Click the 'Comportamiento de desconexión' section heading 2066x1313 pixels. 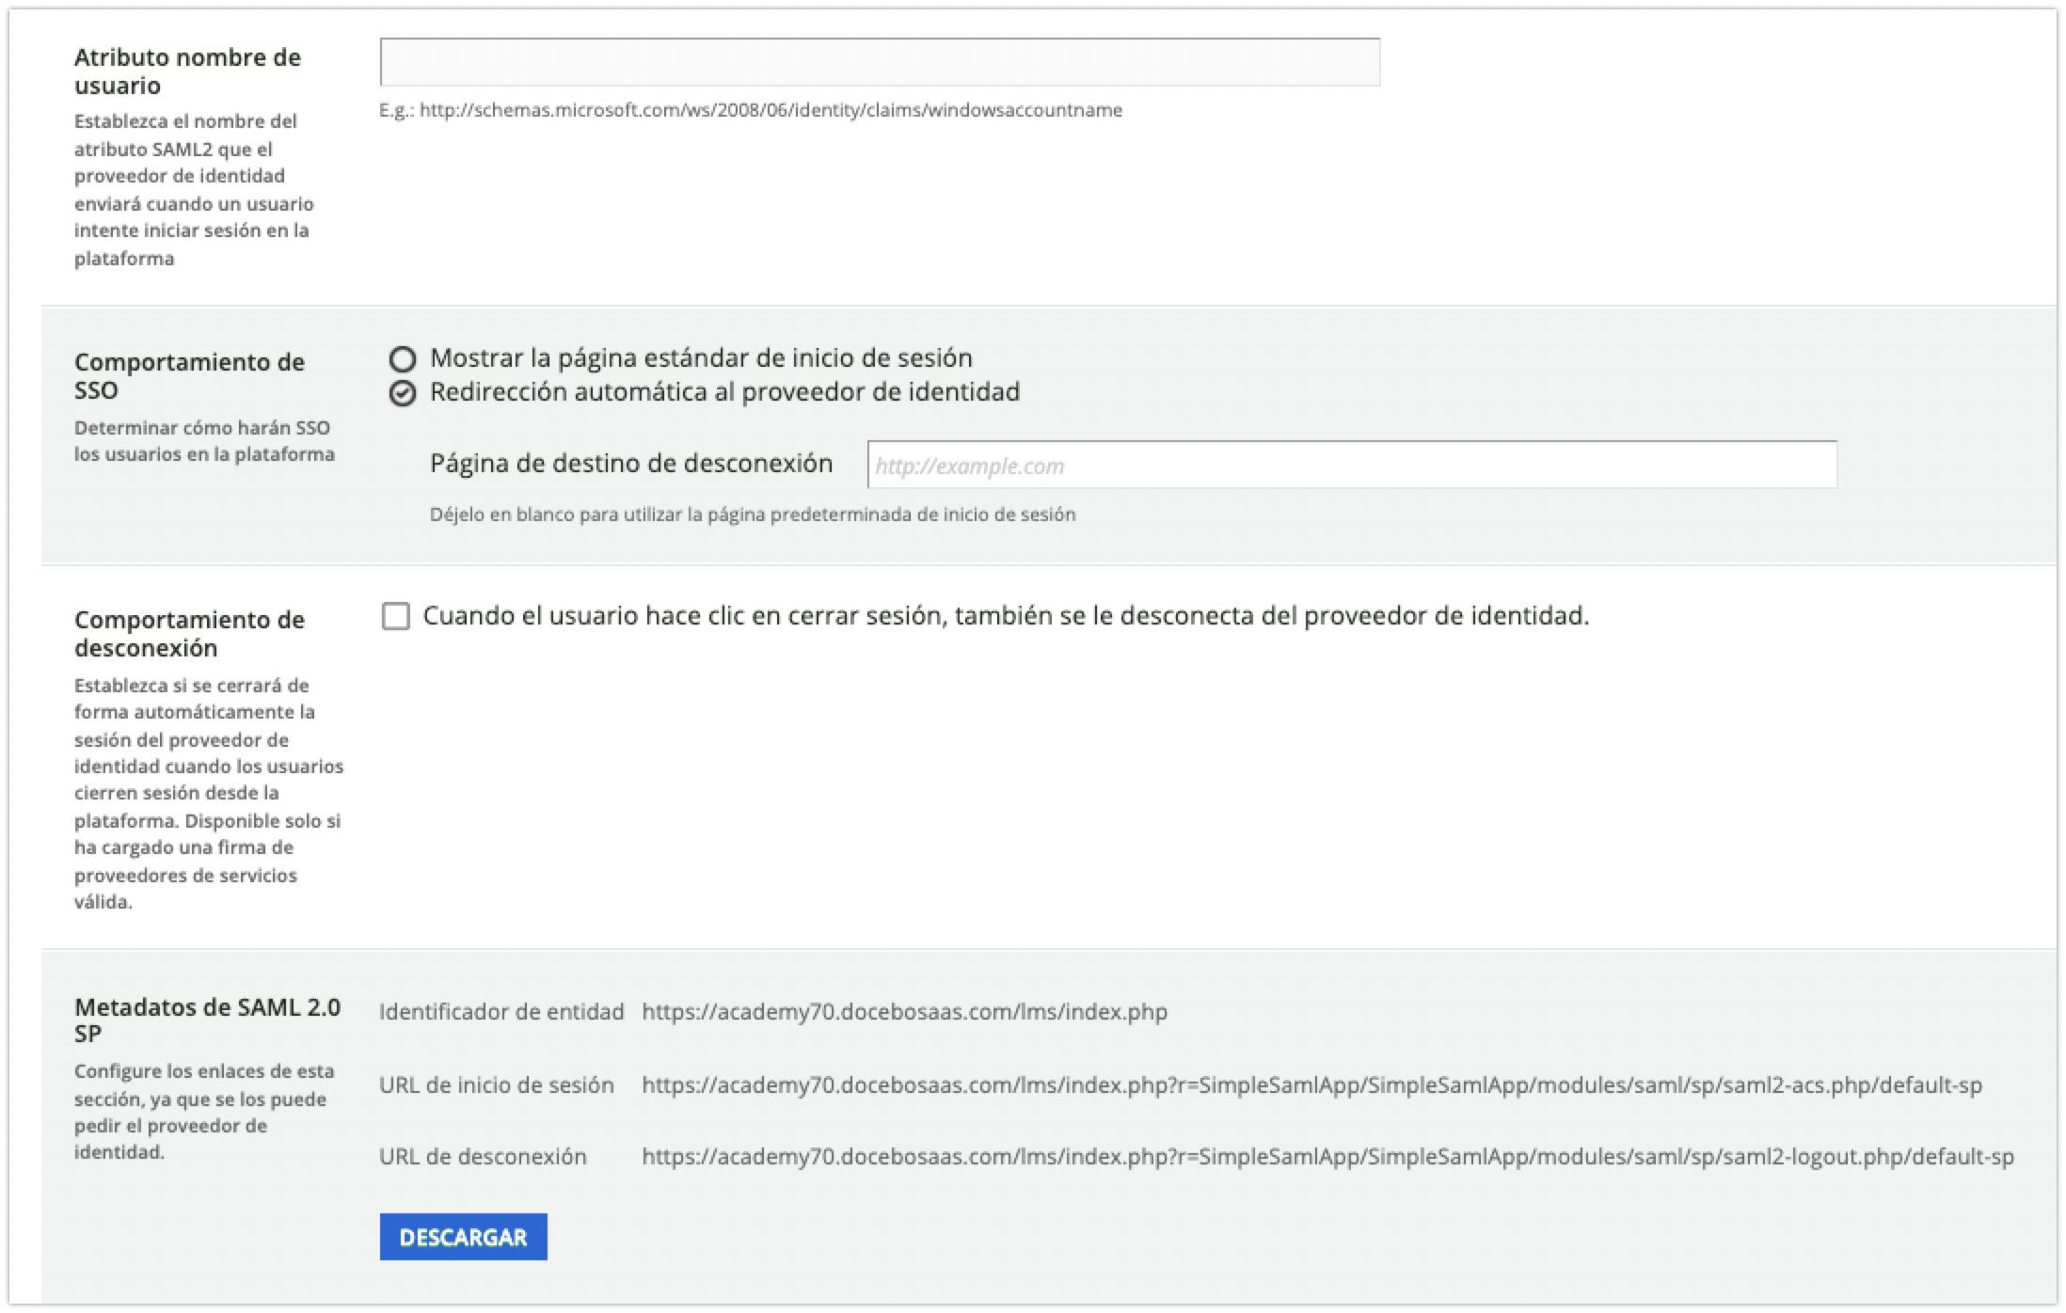pyautogui.click(x=188, y=633)
